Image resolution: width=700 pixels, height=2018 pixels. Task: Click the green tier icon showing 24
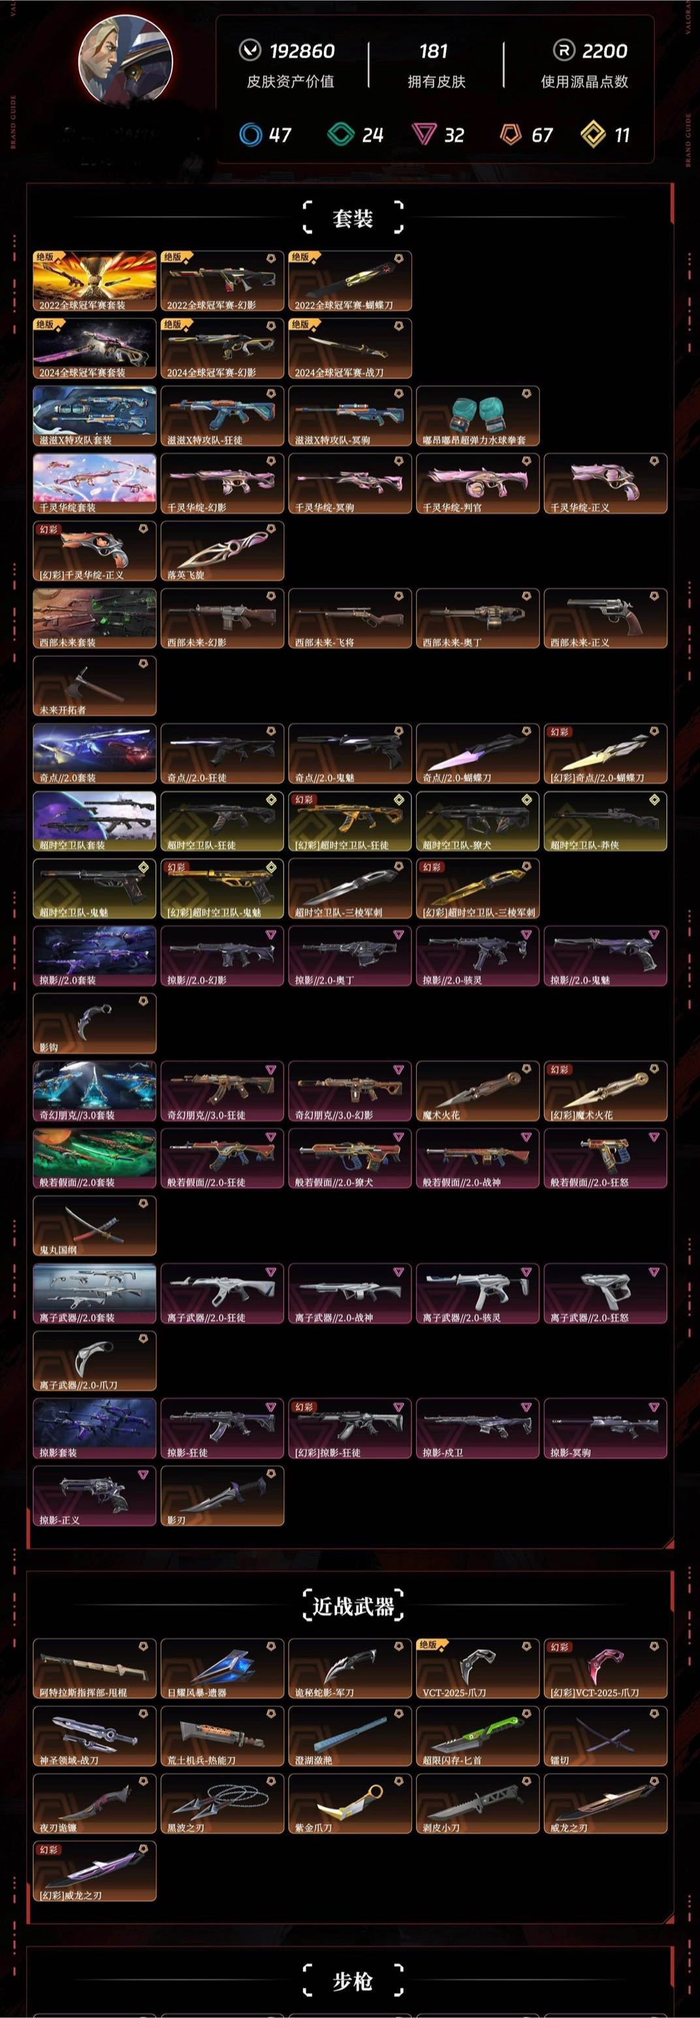pos(341,135)
